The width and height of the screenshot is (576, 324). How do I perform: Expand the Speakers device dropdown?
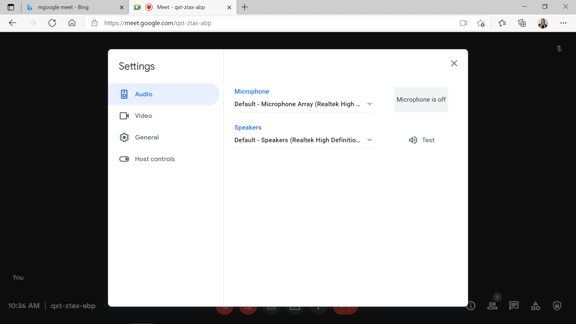click(369, 140)
